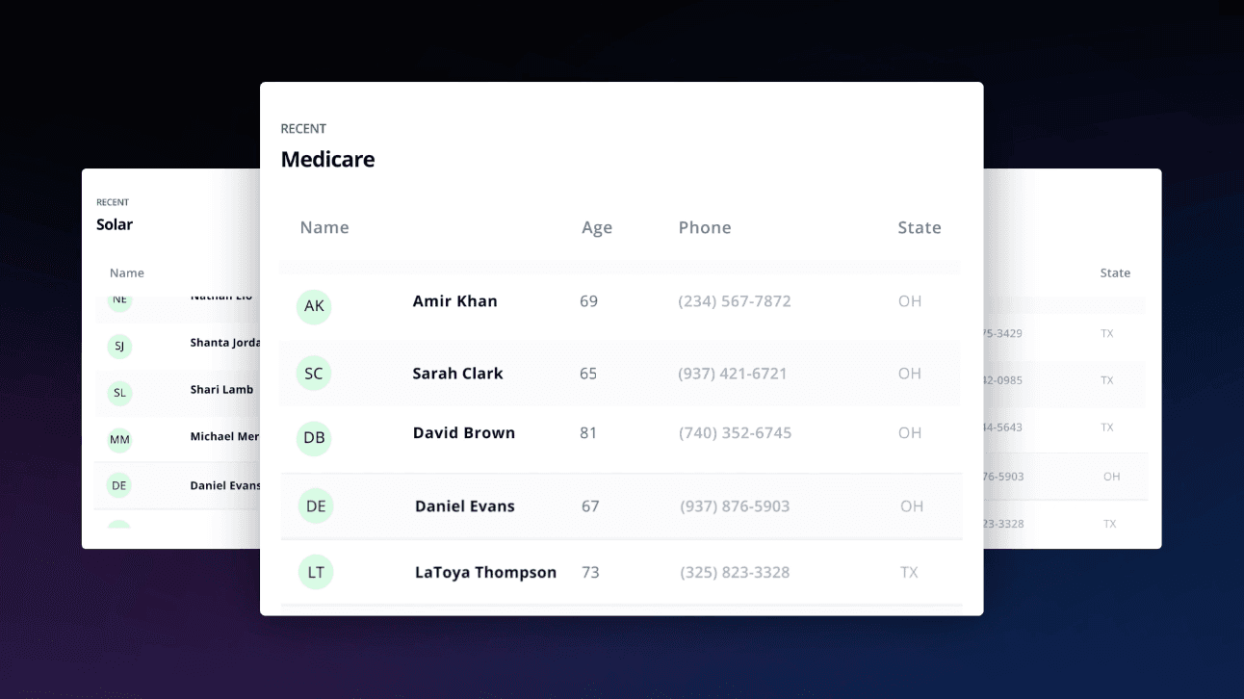Click the Medicare table State column header
This screenshot has width=1244, height=699.
[920, 228]
